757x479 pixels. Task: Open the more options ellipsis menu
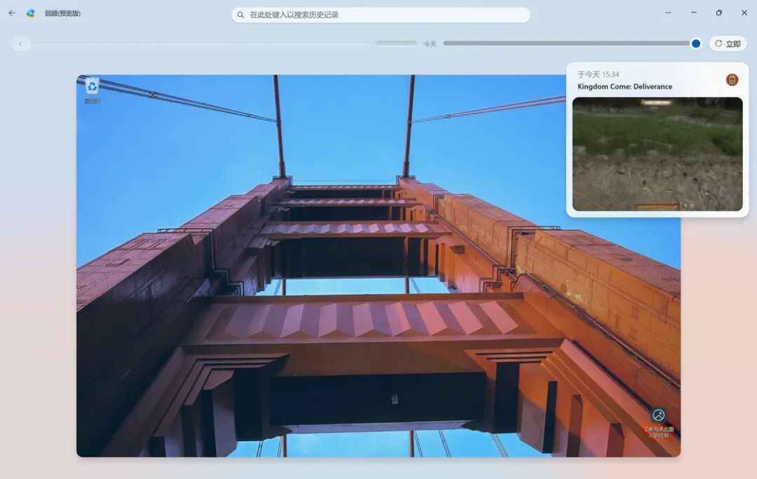pyautogui.click(x=668, y=13)
